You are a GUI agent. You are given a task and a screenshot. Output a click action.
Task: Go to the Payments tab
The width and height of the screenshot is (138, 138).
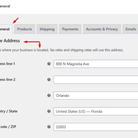70,29
